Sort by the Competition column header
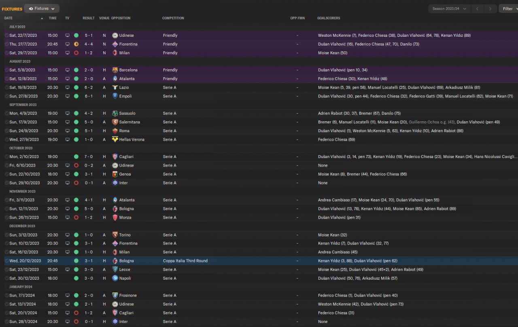 pyautogui.click(x=173, y=18)
